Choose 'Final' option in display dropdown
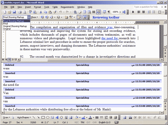The height and width of the screenshot is (125, 168). coord(6,24)
